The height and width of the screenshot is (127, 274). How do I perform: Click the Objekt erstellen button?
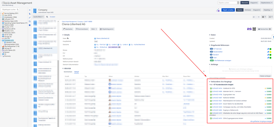click(x=228, y=10)
